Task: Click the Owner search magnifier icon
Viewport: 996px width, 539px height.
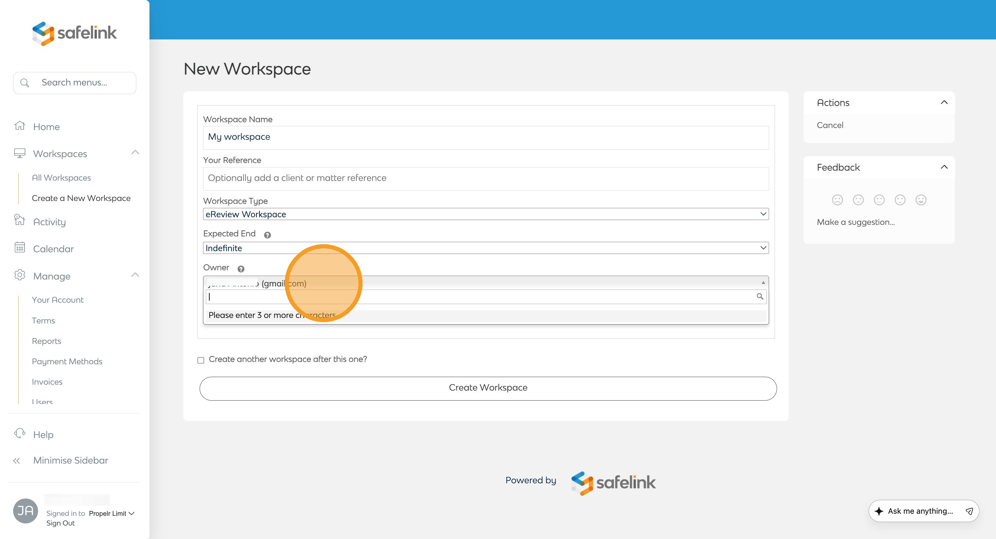Action: point(760,296)
